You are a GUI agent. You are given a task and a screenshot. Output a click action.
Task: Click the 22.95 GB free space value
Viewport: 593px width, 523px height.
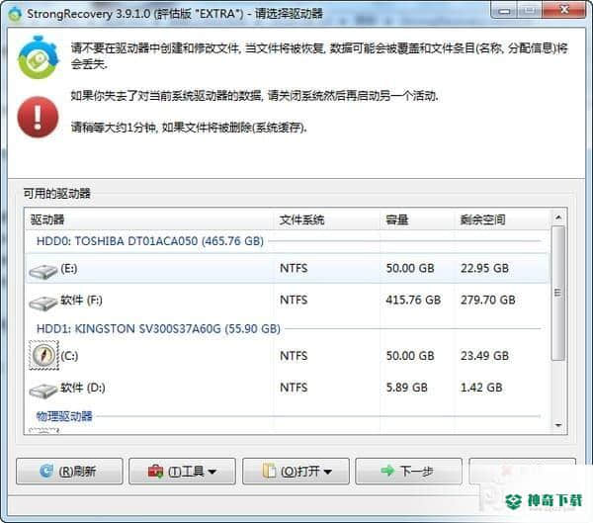[x=484, y=268]
